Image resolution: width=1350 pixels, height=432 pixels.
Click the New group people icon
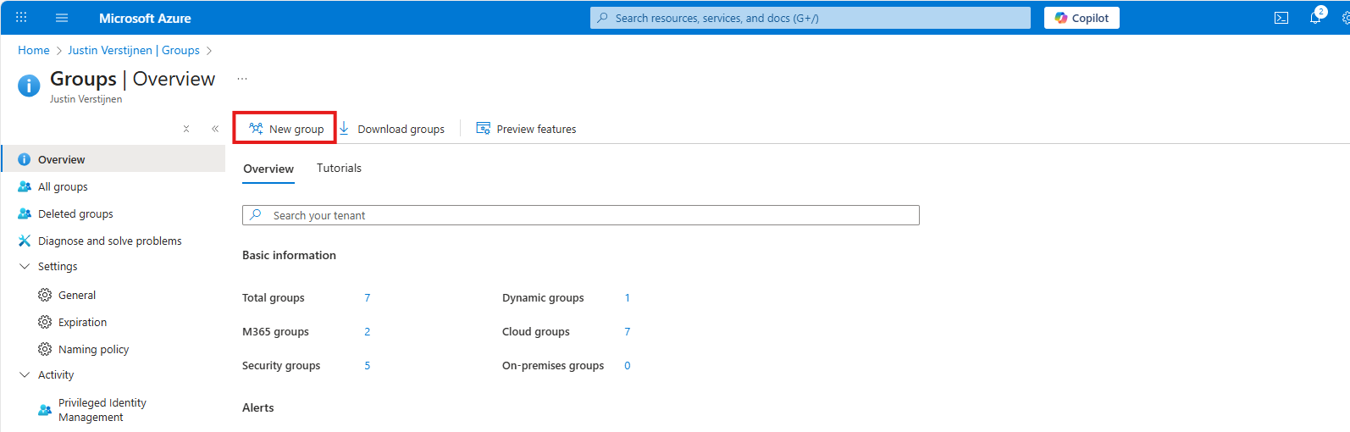pyautogui.click(x=256, y=129)
